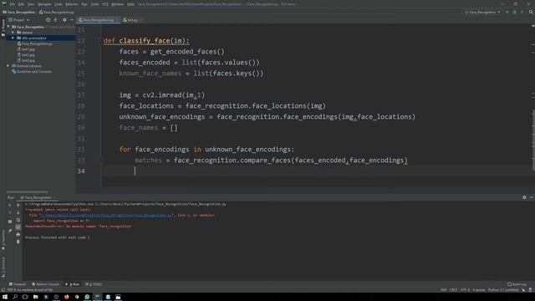Open WhatsApp from the taskbar

pyautogui.click(x=87, y=297)
